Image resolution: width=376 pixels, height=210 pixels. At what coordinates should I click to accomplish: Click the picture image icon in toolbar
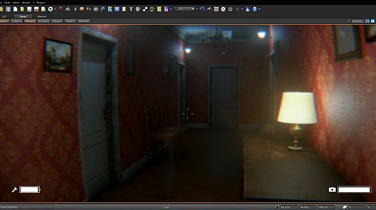36,9
